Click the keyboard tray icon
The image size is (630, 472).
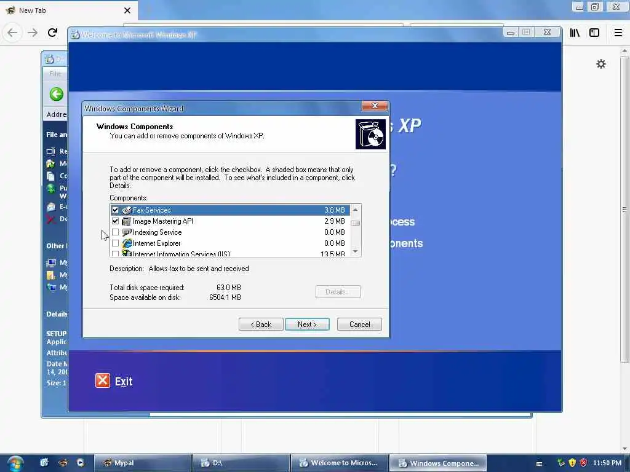pos(539,463)
